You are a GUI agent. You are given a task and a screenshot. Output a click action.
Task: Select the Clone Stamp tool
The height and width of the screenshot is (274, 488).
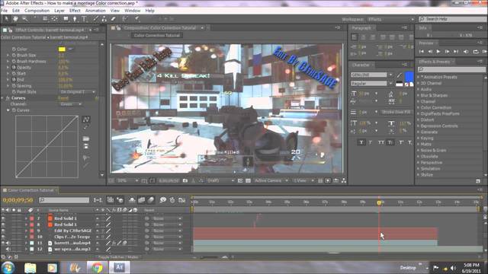pos(104,19)
